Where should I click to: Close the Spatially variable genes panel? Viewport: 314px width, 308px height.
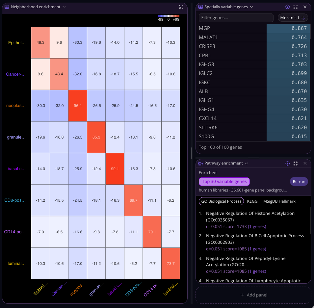(x=305, y=7)
